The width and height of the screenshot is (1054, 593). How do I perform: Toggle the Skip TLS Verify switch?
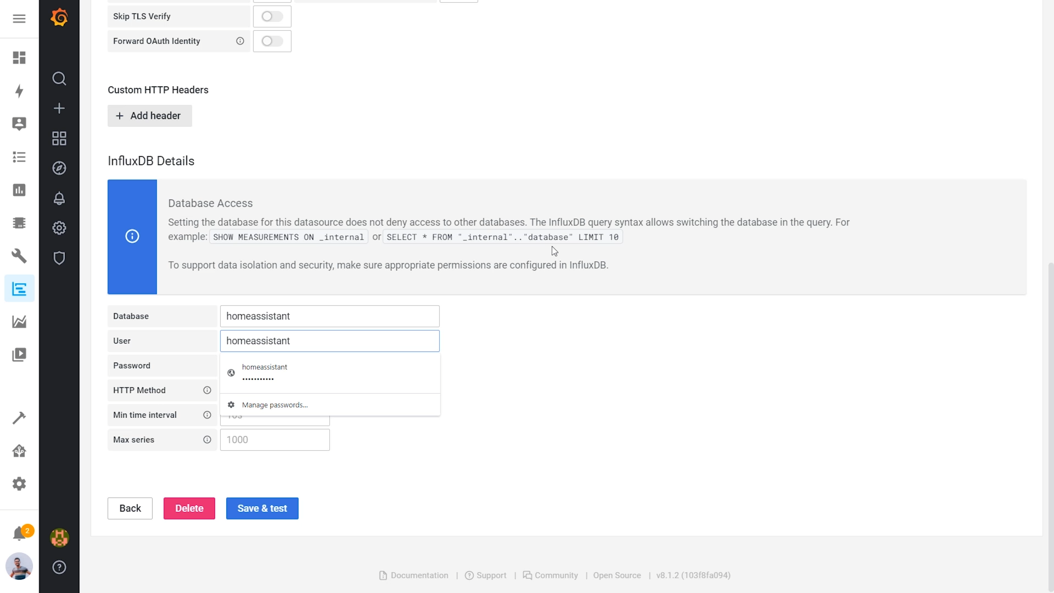click(272, 16)
